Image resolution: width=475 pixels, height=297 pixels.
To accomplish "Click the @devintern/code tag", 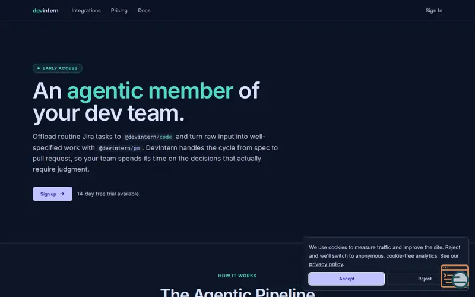I will (148, 137).
